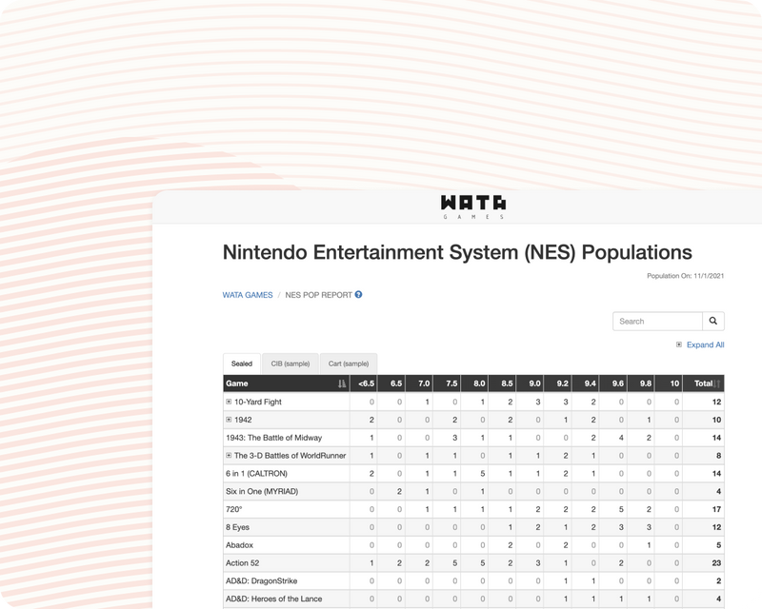Select the AD&D: Heroes of the Lance row
The width and height of the screenshot is (762, 609).
point(473,599)
